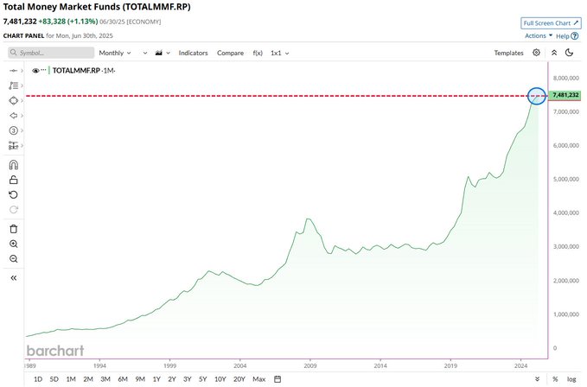587x387 pixels.
Task: Select the 6M range
Action: coord(123,379)
